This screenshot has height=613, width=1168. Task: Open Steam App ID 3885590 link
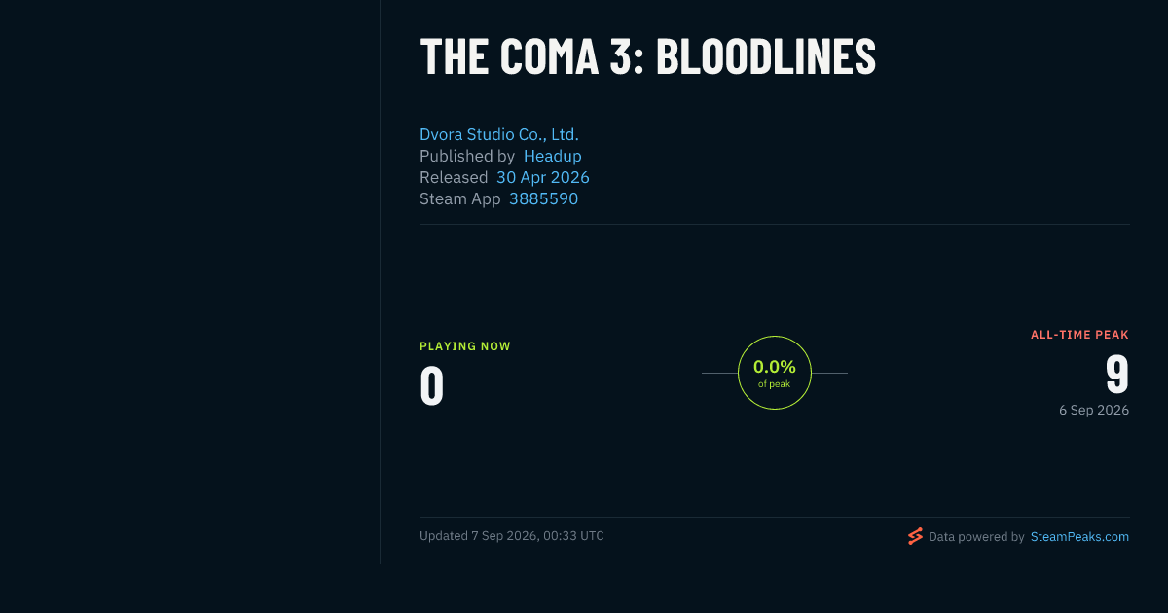click(x=543, y=198)
